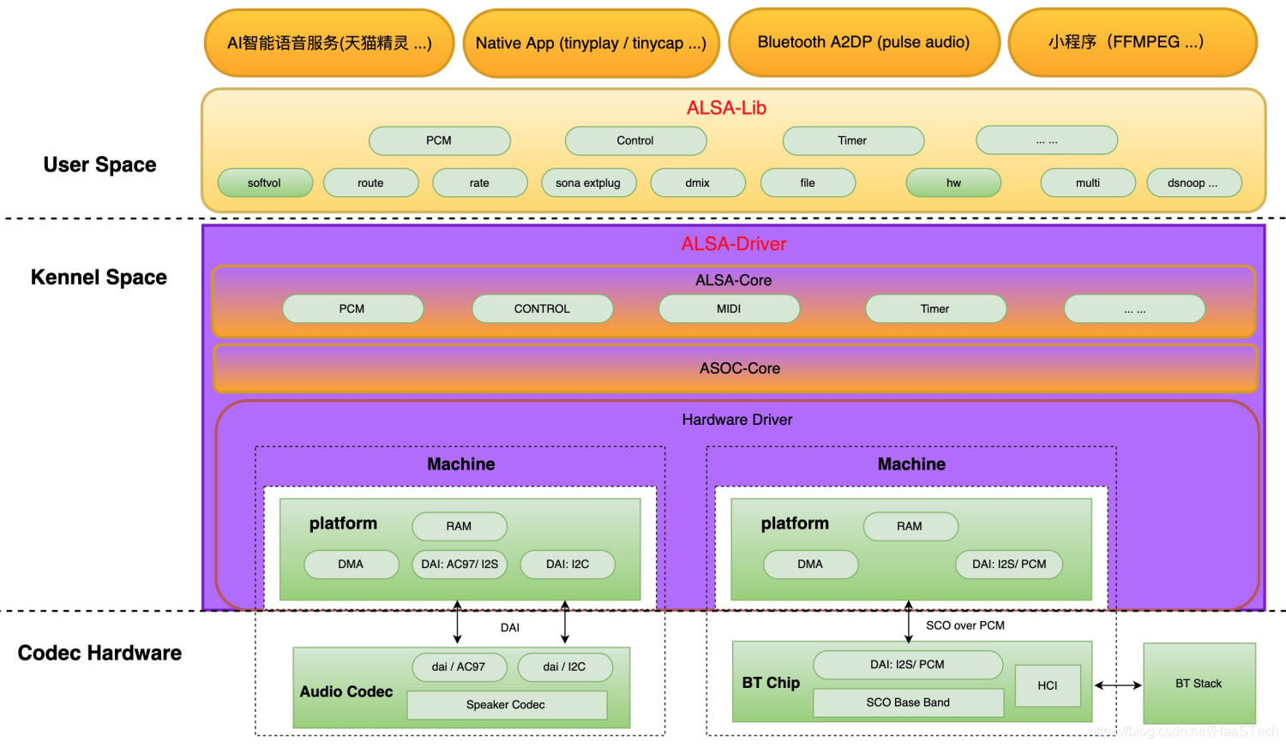Viewport: 1286px width, 747px height.
Task: Expand the left Machine dashed container
Action: (x=460, y=464)
